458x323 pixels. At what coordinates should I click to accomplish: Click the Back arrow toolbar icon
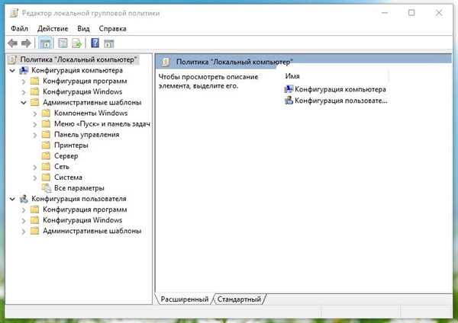(12, 43)
